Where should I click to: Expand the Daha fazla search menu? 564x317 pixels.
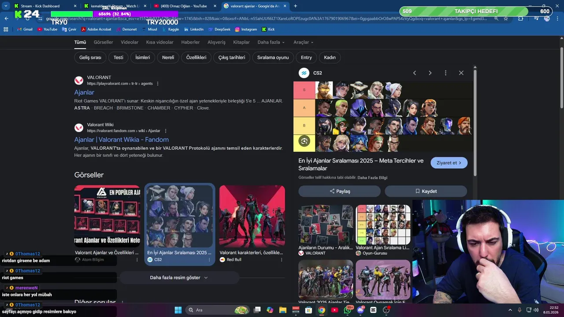coord(271,42)
